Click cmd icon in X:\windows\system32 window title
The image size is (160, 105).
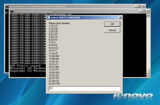pyautogui.click(x=11, y=11)
